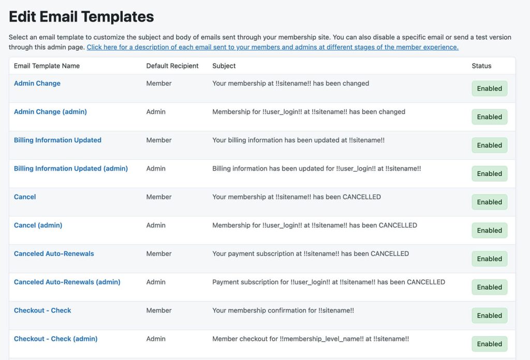Screen dimensions: 530x360
Task: Click the Email Template Name column header
Action: point(47,66)
